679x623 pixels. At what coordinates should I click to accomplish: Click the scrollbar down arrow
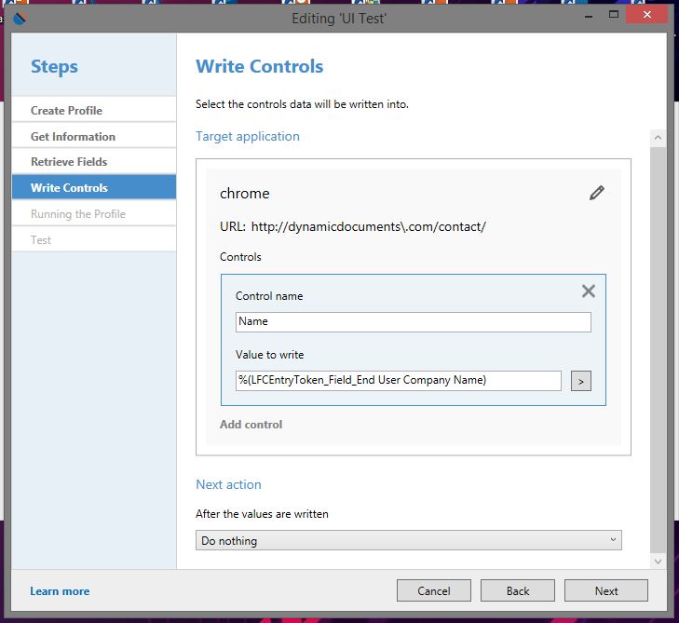click(x=658, y=562)
